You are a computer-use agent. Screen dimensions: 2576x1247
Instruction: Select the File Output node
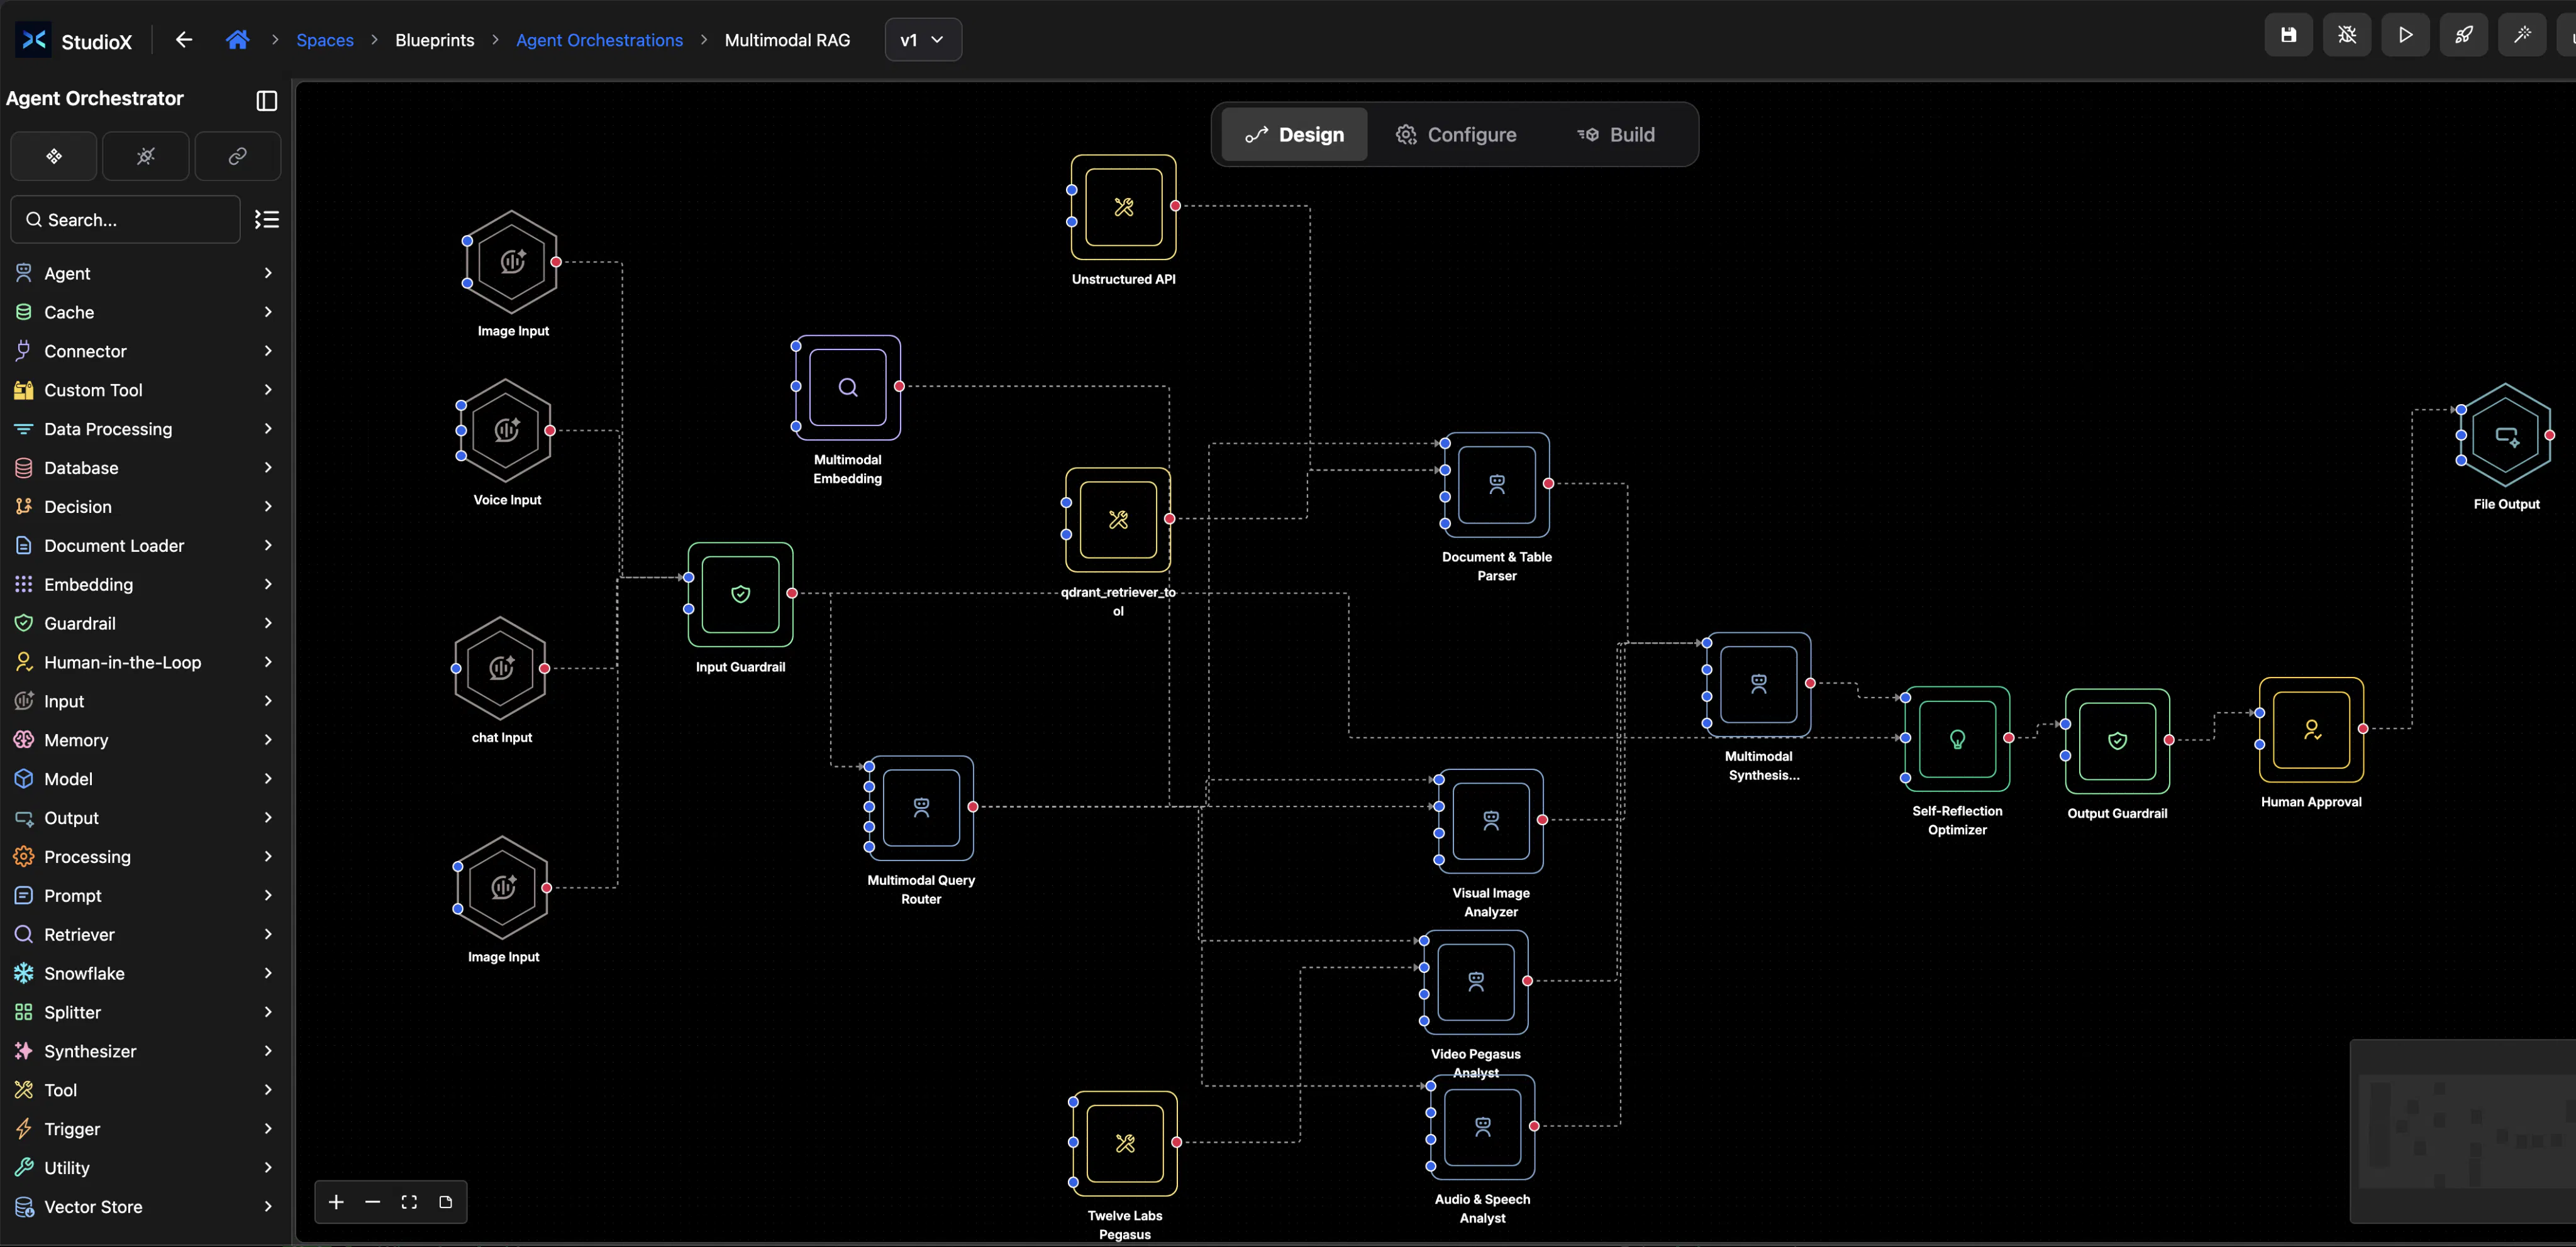pyautogui.click(x=2507, y=437)
